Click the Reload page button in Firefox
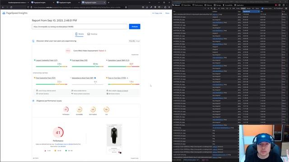289x162 pixels. (11, 7)
